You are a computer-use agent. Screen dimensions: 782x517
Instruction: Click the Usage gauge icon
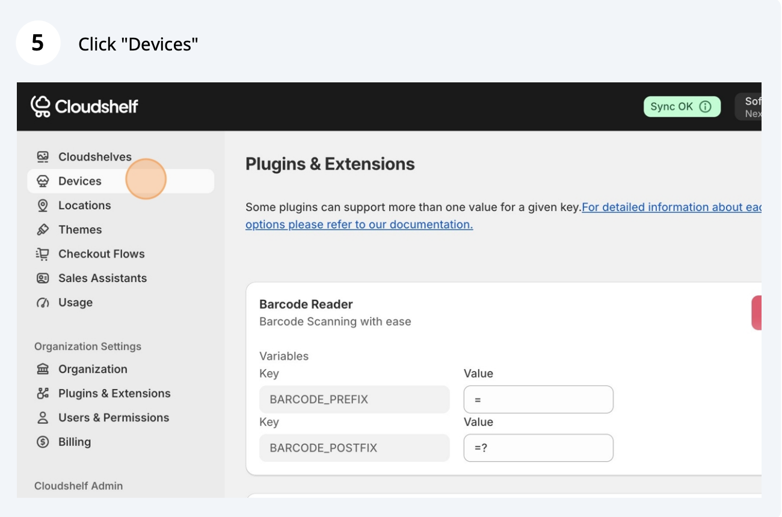click(x=42, y=302)
